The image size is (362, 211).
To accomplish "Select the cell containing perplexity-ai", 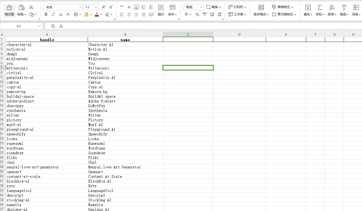I will (x=47, y=77).
